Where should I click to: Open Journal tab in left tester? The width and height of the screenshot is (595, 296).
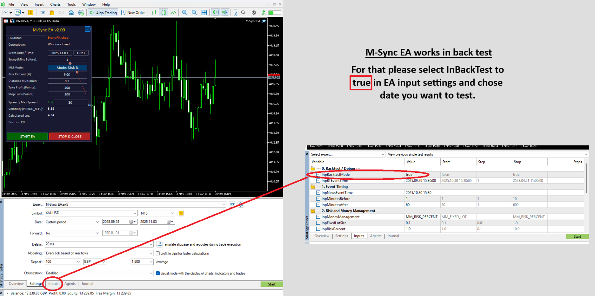click(x=87, y=284)
